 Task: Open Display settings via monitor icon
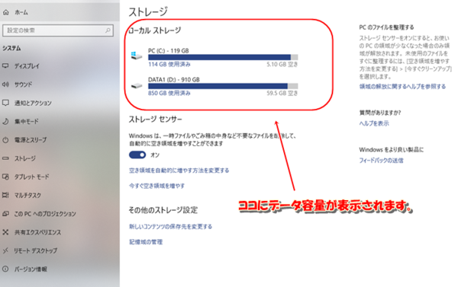5,65
